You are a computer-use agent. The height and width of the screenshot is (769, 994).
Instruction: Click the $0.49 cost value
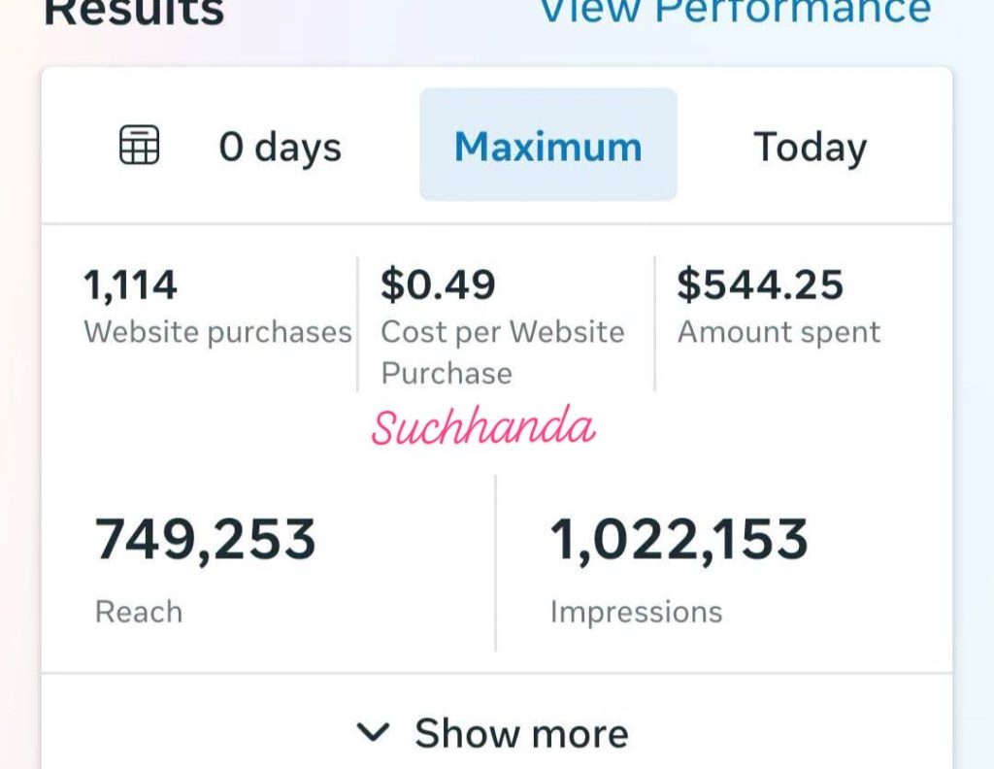(x=438, y=284)
